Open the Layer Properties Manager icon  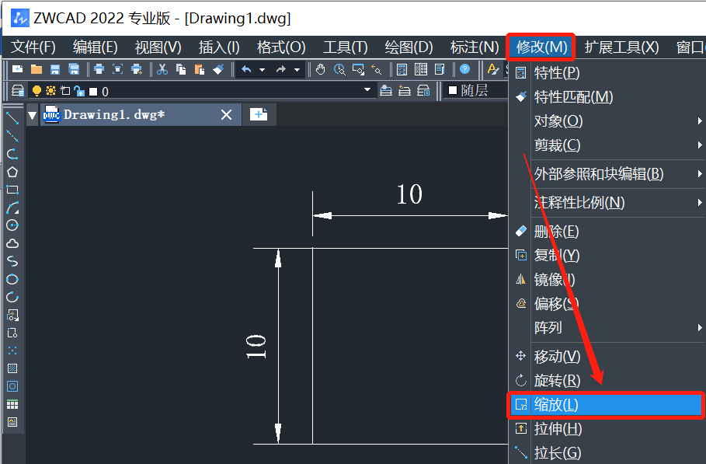[x=18, y=91]
